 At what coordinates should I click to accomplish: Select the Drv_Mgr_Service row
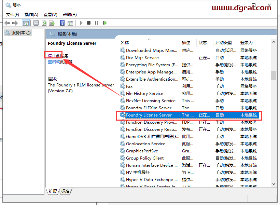(x=189, y=57)
